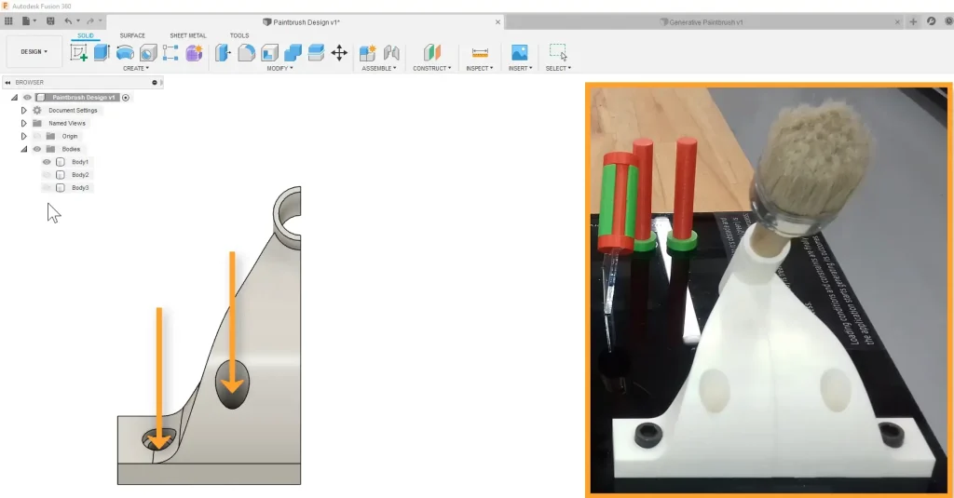Select the Extrude tool in Create group
The image size is (954, 498).
pyautogui.click(x=102, y=53)
